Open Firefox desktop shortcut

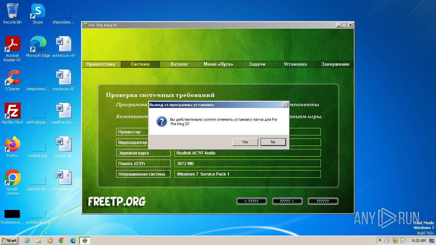tap(12, 147)
